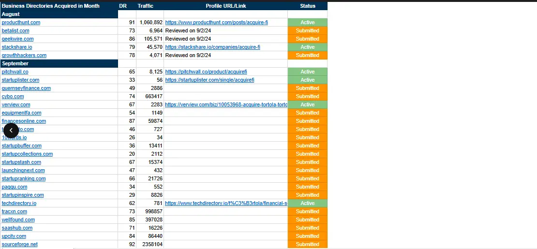Click the Active status for techdirectory.io
This screenshot has height=249, width=537.
click(308, 203)
